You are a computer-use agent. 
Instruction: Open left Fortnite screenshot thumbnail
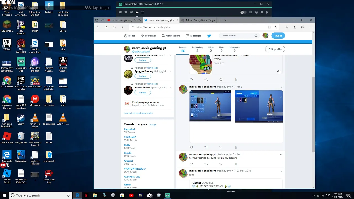[210, 106]
